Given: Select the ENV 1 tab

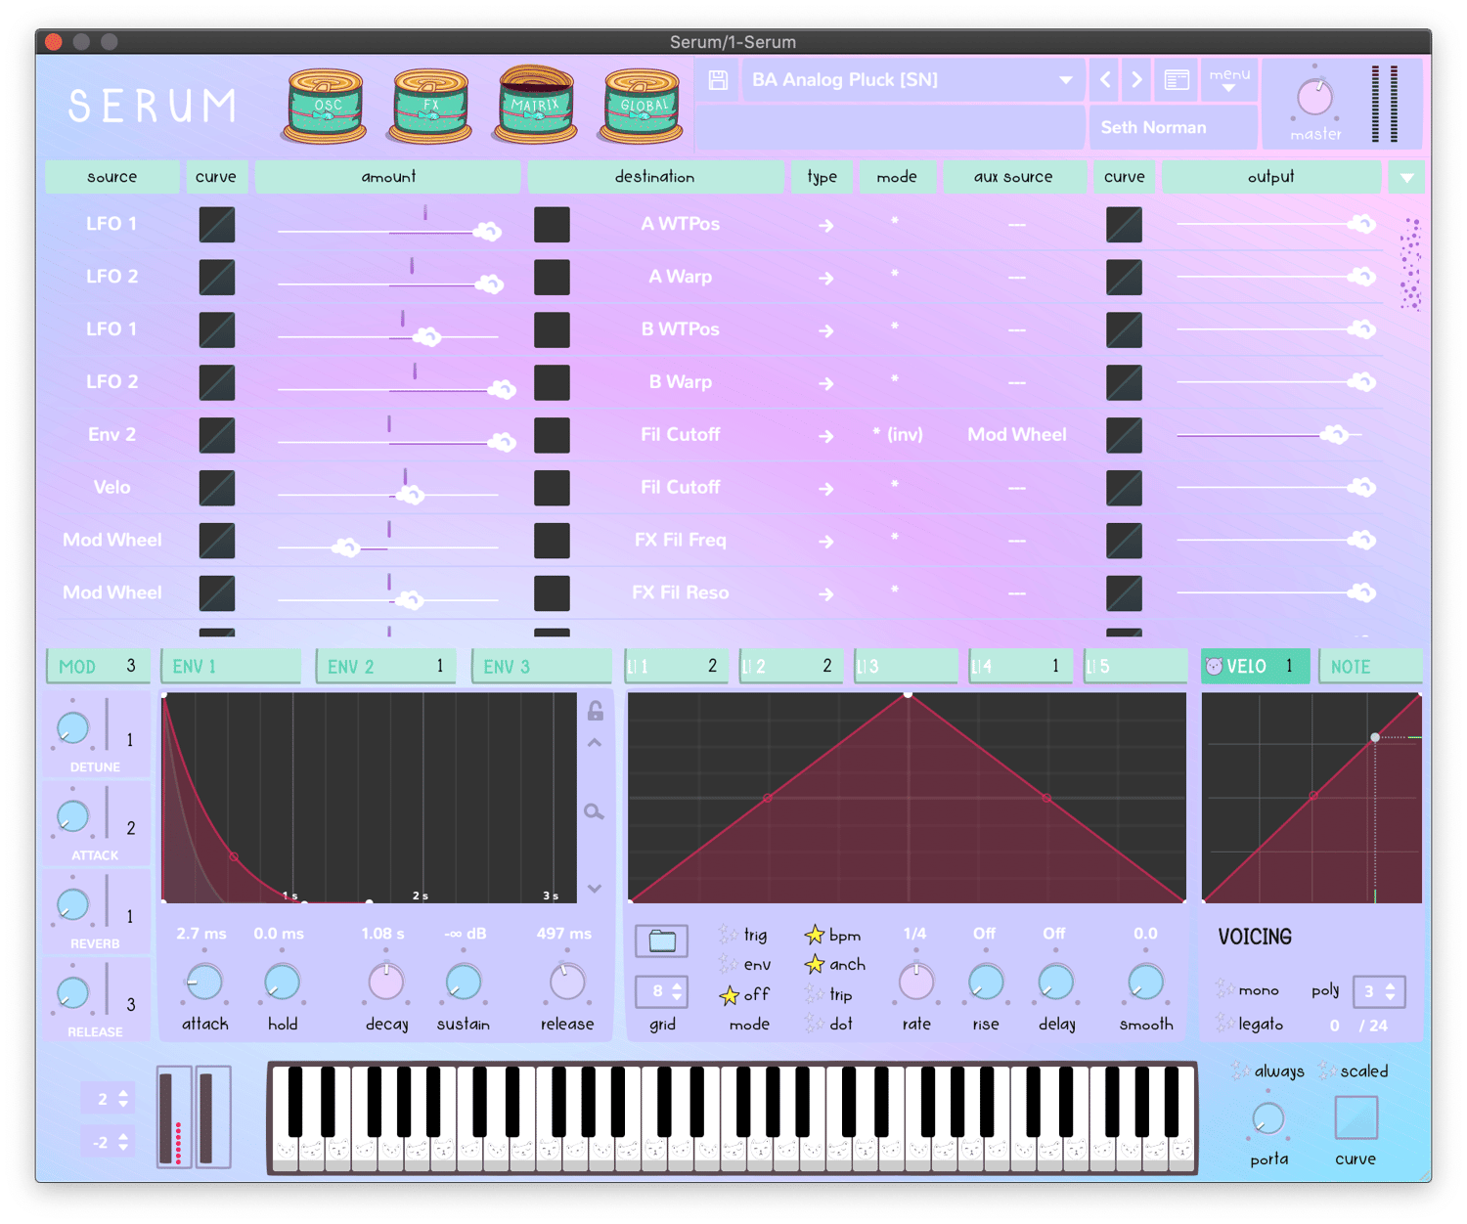Looking at the screenshot, I should point(231,666).
